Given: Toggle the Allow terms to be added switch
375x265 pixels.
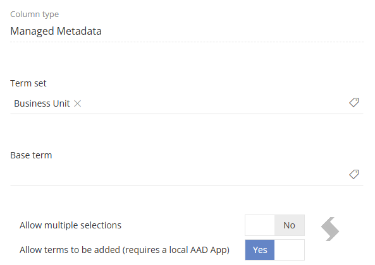Looking at the screenshot, I should (275, 250).
